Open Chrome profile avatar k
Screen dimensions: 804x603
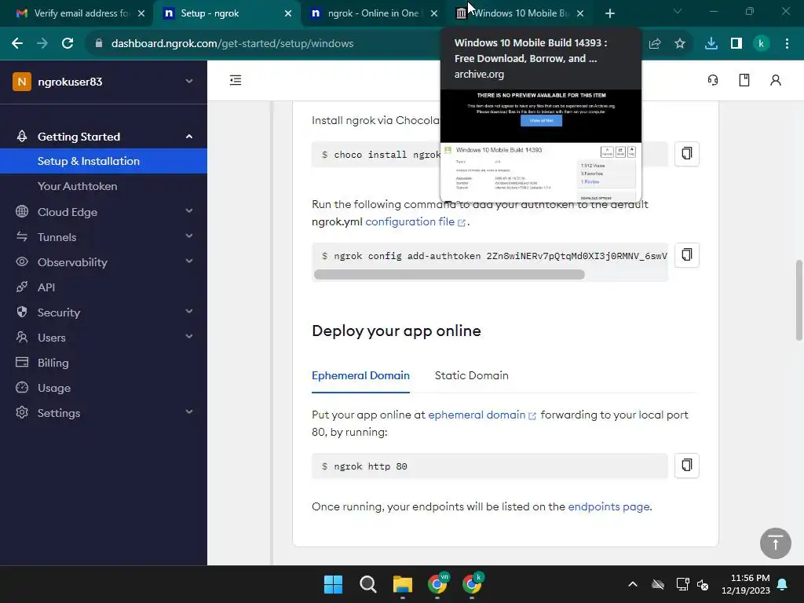[762, 44]
